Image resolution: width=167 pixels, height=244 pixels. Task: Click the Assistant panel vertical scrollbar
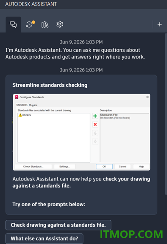(166, 114)
